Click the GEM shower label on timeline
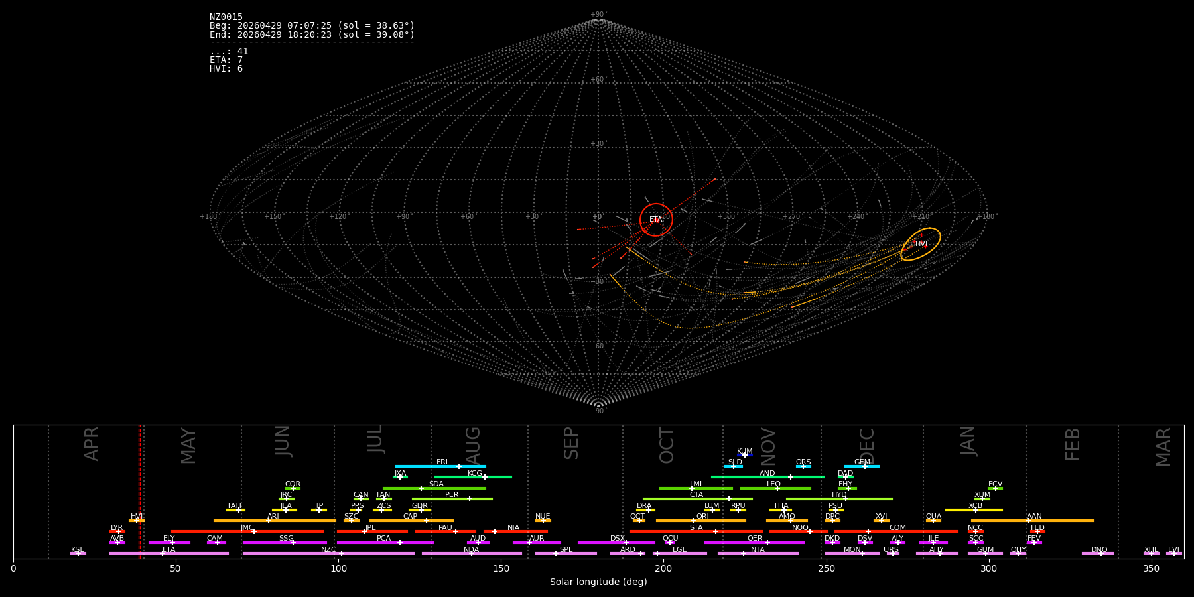Image resolution: width=1194 pixels, height=597 pixels. (x=862, y=462)
